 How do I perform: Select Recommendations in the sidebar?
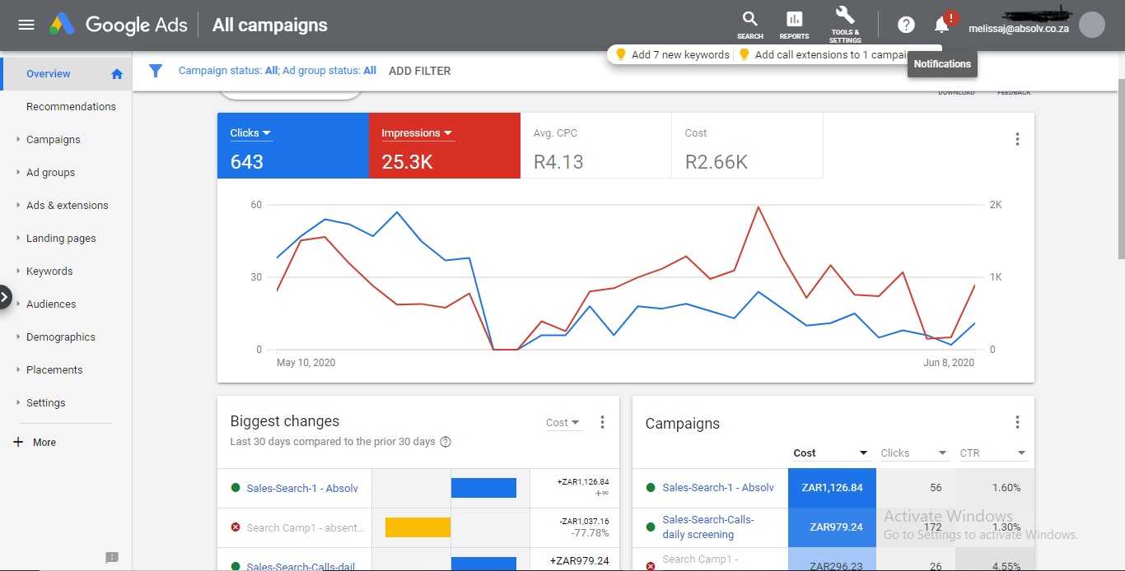[x=71, y=107]
